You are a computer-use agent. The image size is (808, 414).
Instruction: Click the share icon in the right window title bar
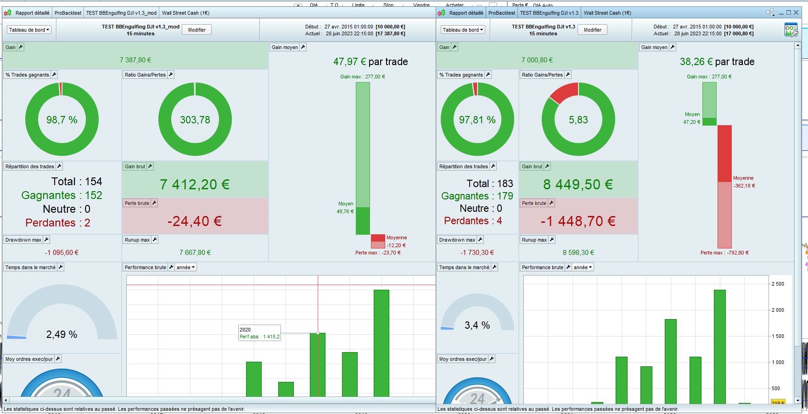tap(770, 12)
